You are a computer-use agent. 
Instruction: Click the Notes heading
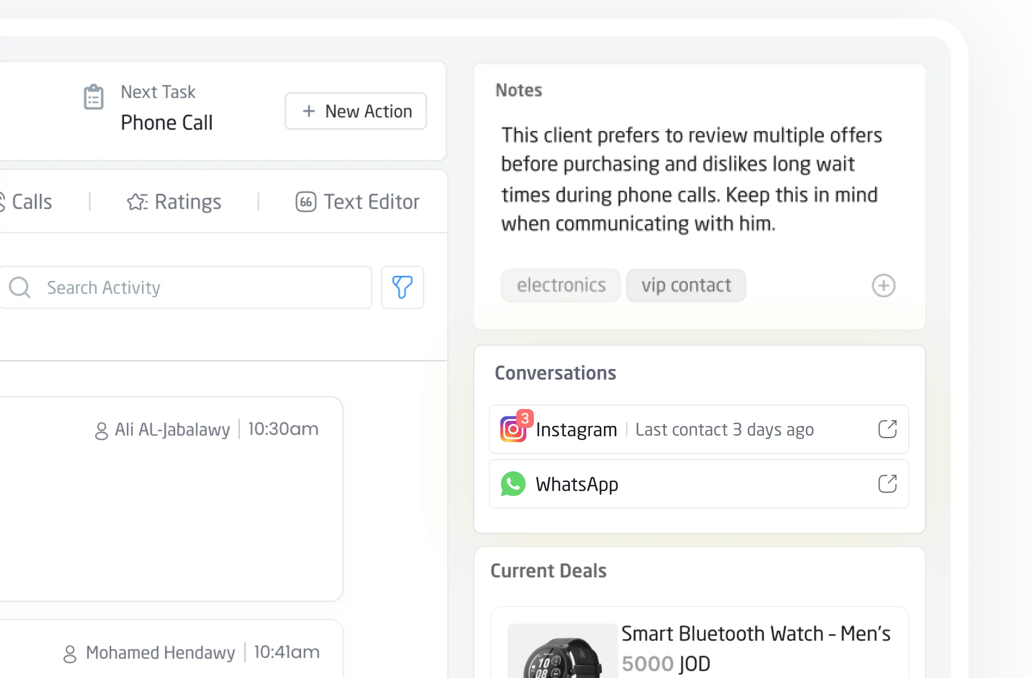pyautogui.click(x=519, y=90)
